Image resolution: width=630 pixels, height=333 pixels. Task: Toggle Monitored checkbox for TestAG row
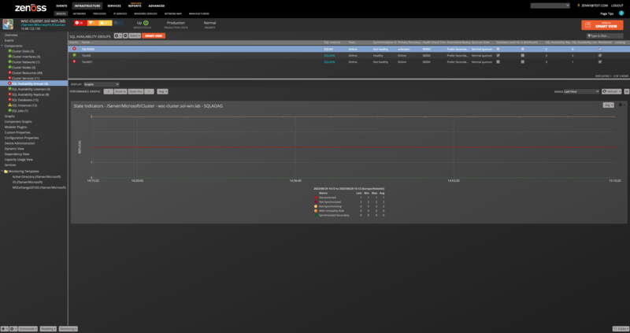pyautogui.click(x=600, y=55)
